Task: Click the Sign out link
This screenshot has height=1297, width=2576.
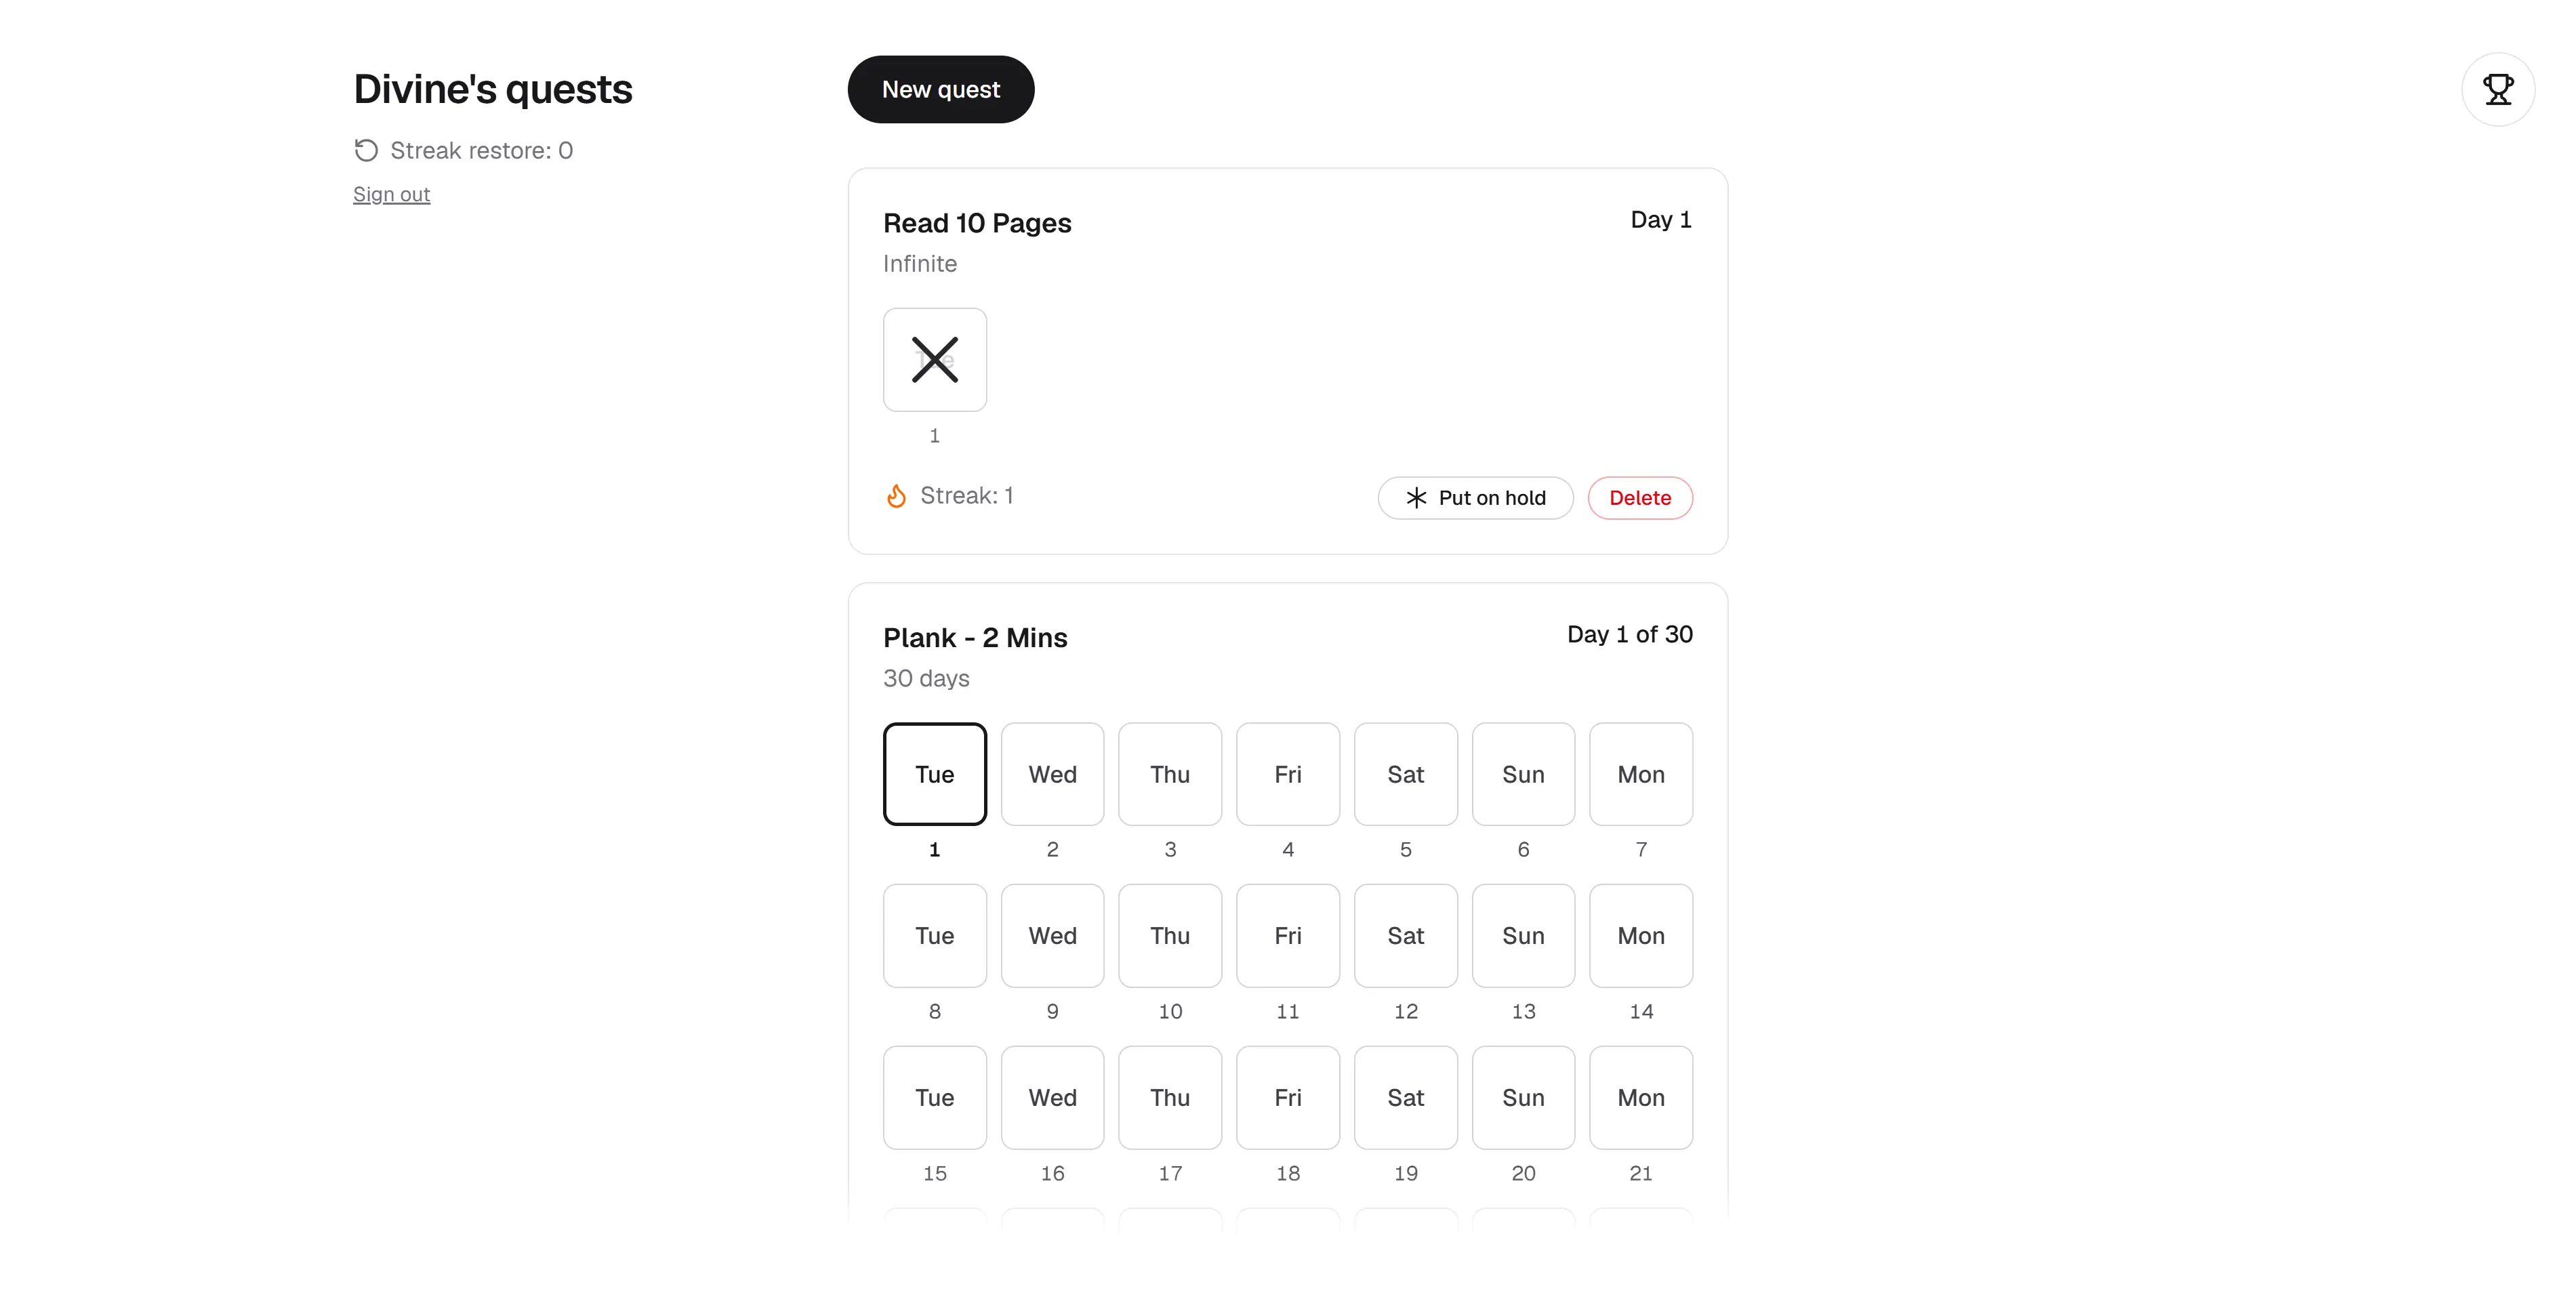Action: (391, 194)
